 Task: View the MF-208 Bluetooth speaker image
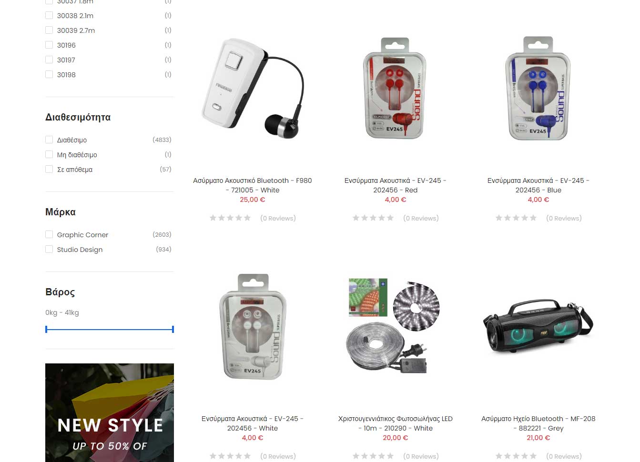(x=538, y=326)
